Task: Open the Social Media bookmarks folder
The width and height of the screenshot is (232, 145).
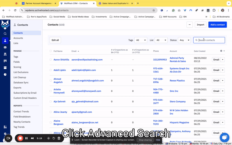Action: pyautogui.click(x=57, y=17)
